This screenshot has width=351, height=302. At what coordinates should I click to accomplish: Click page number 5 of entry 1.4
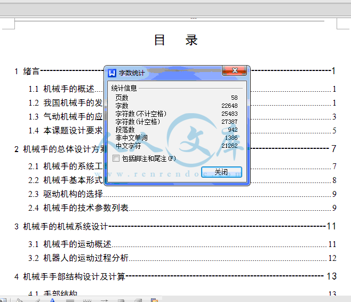tap(334, 131)
